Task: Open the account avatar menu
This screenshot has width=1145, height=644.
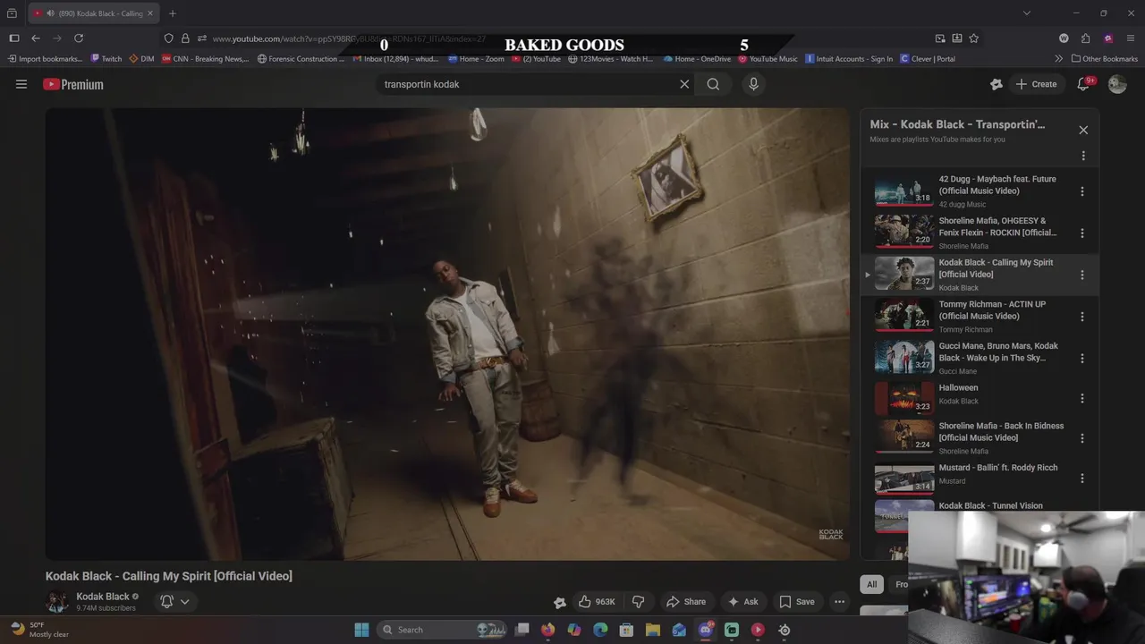Action: (1117, 84)
